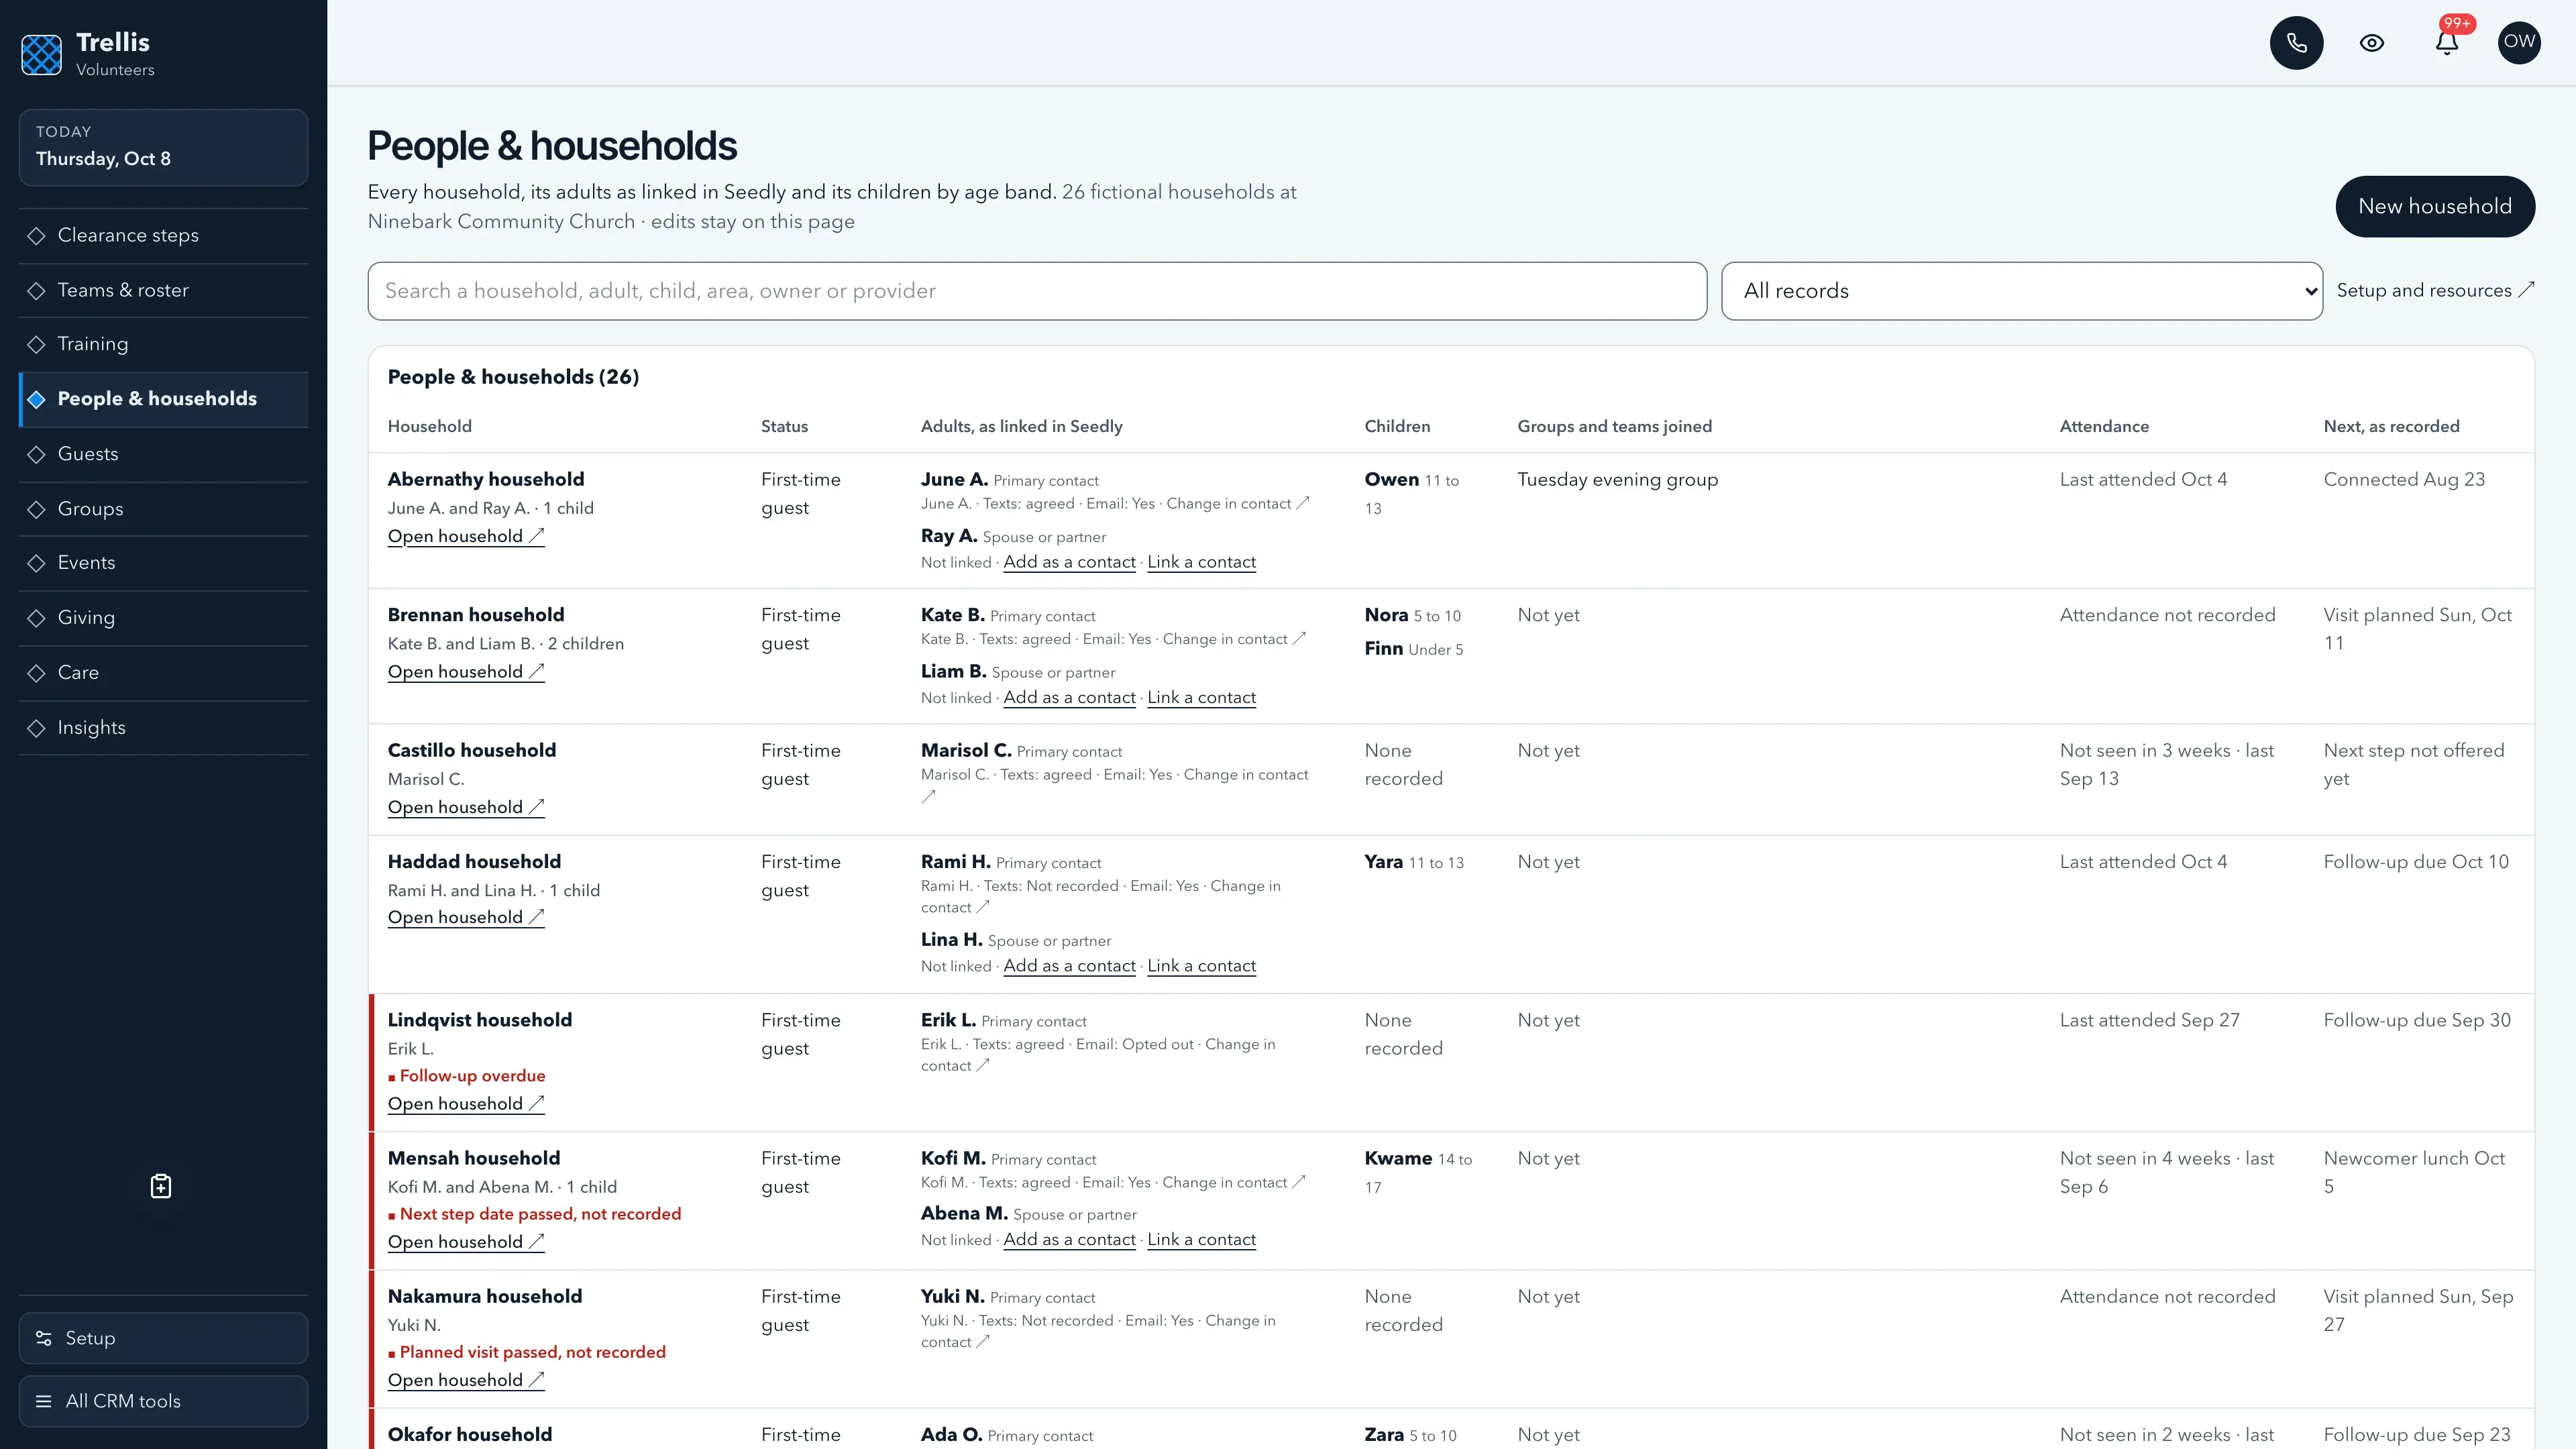
Task: Open the Giving section
Action: (163, 619)
